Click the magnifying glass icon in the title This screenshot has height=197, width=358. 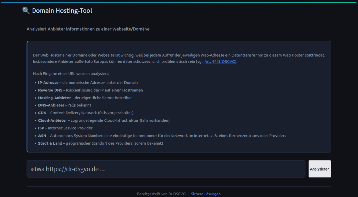pyautogui.click(x=26, y=11)
